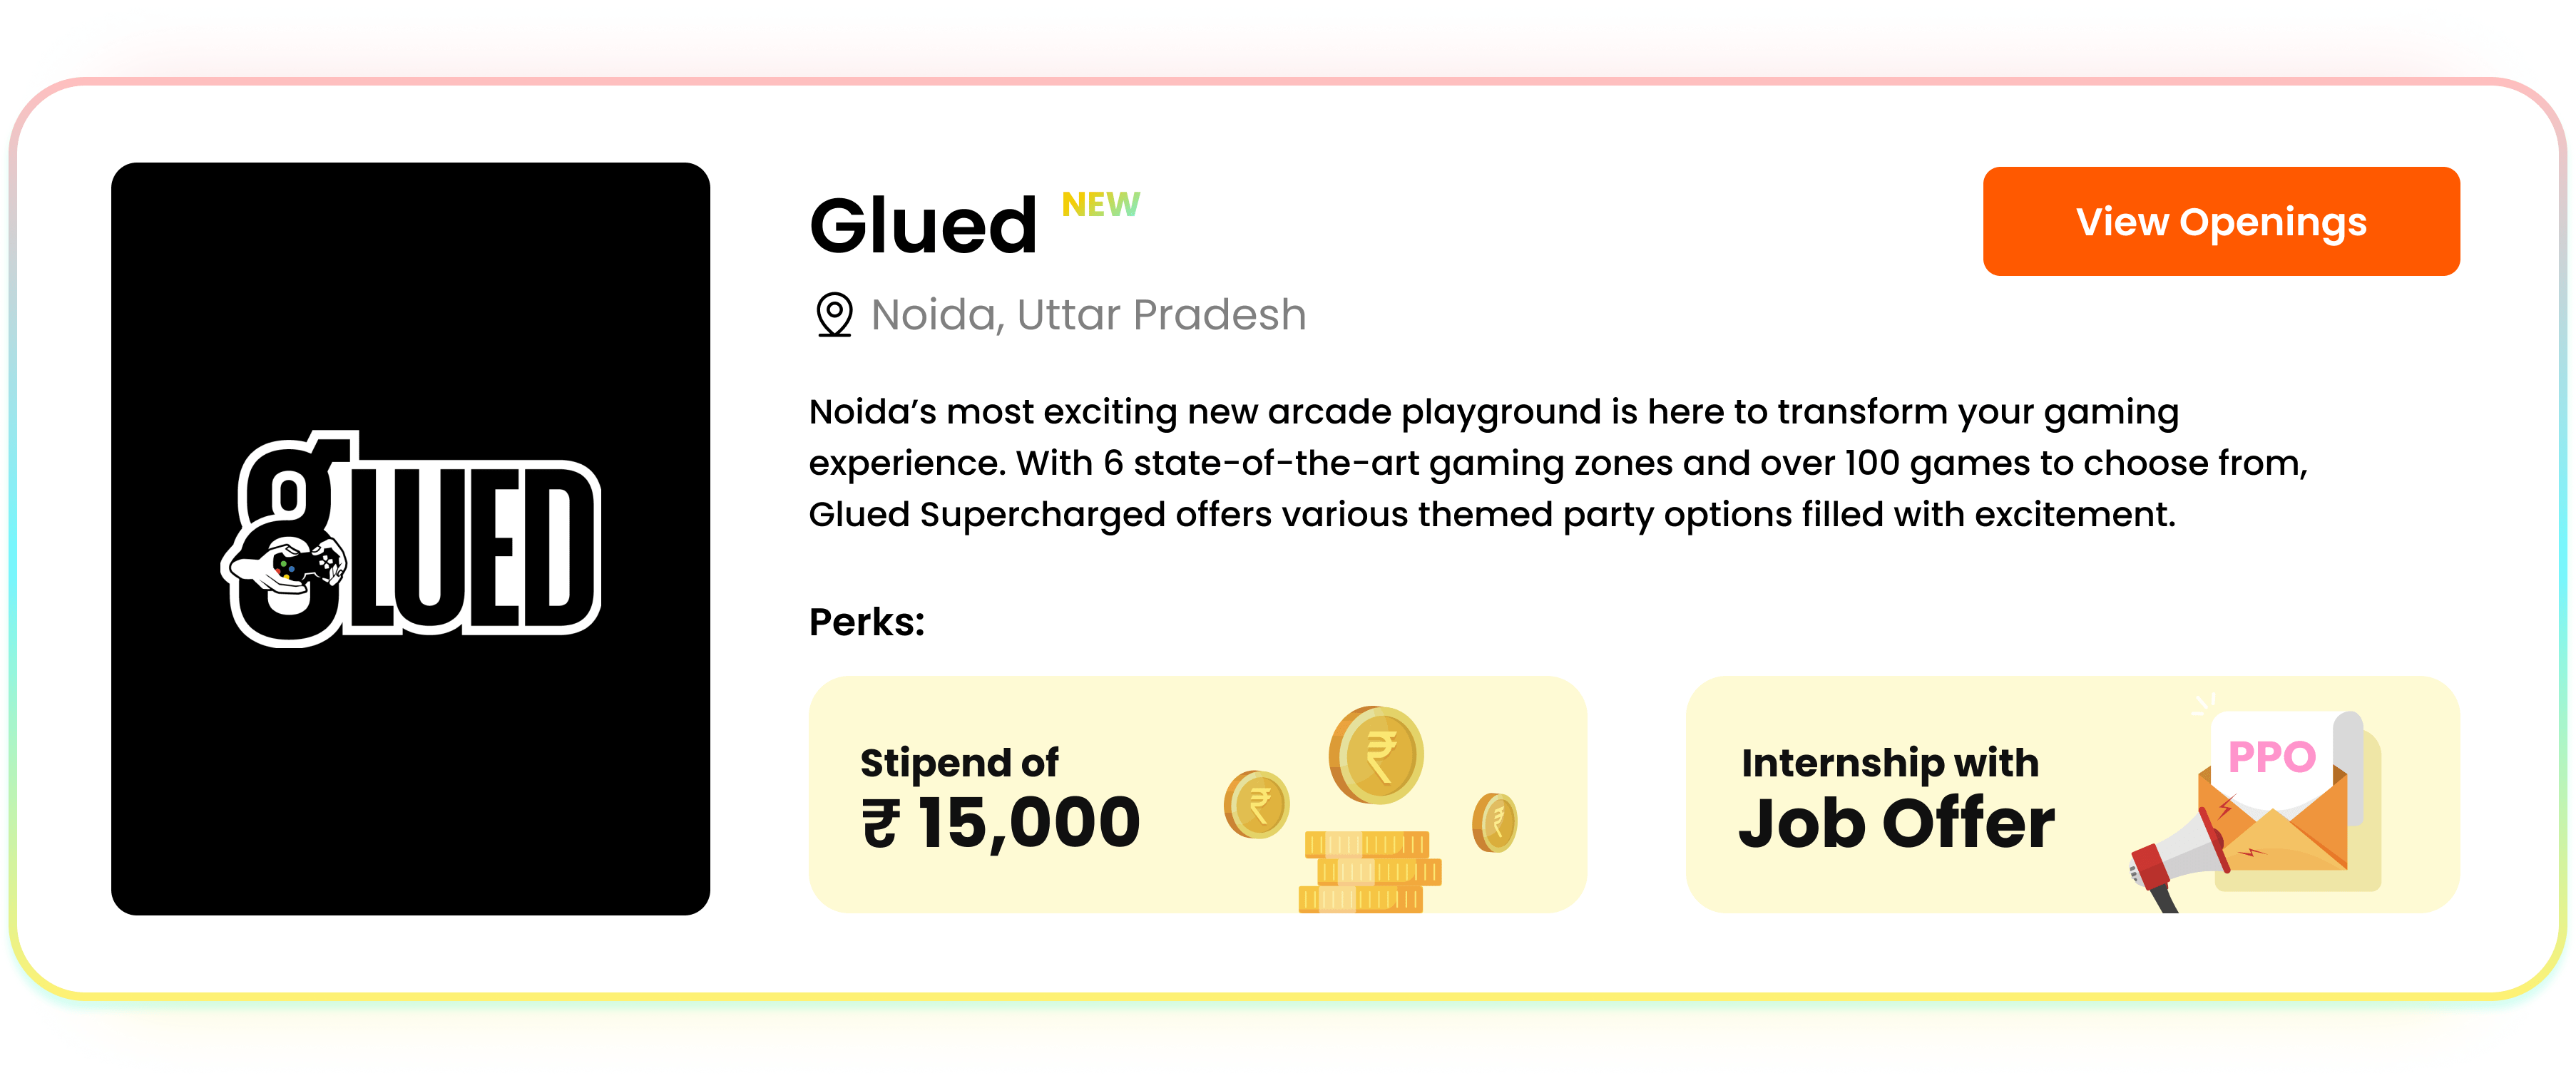
Task: Click the rupee symbol before 15,000
Action: coord(881,824)
